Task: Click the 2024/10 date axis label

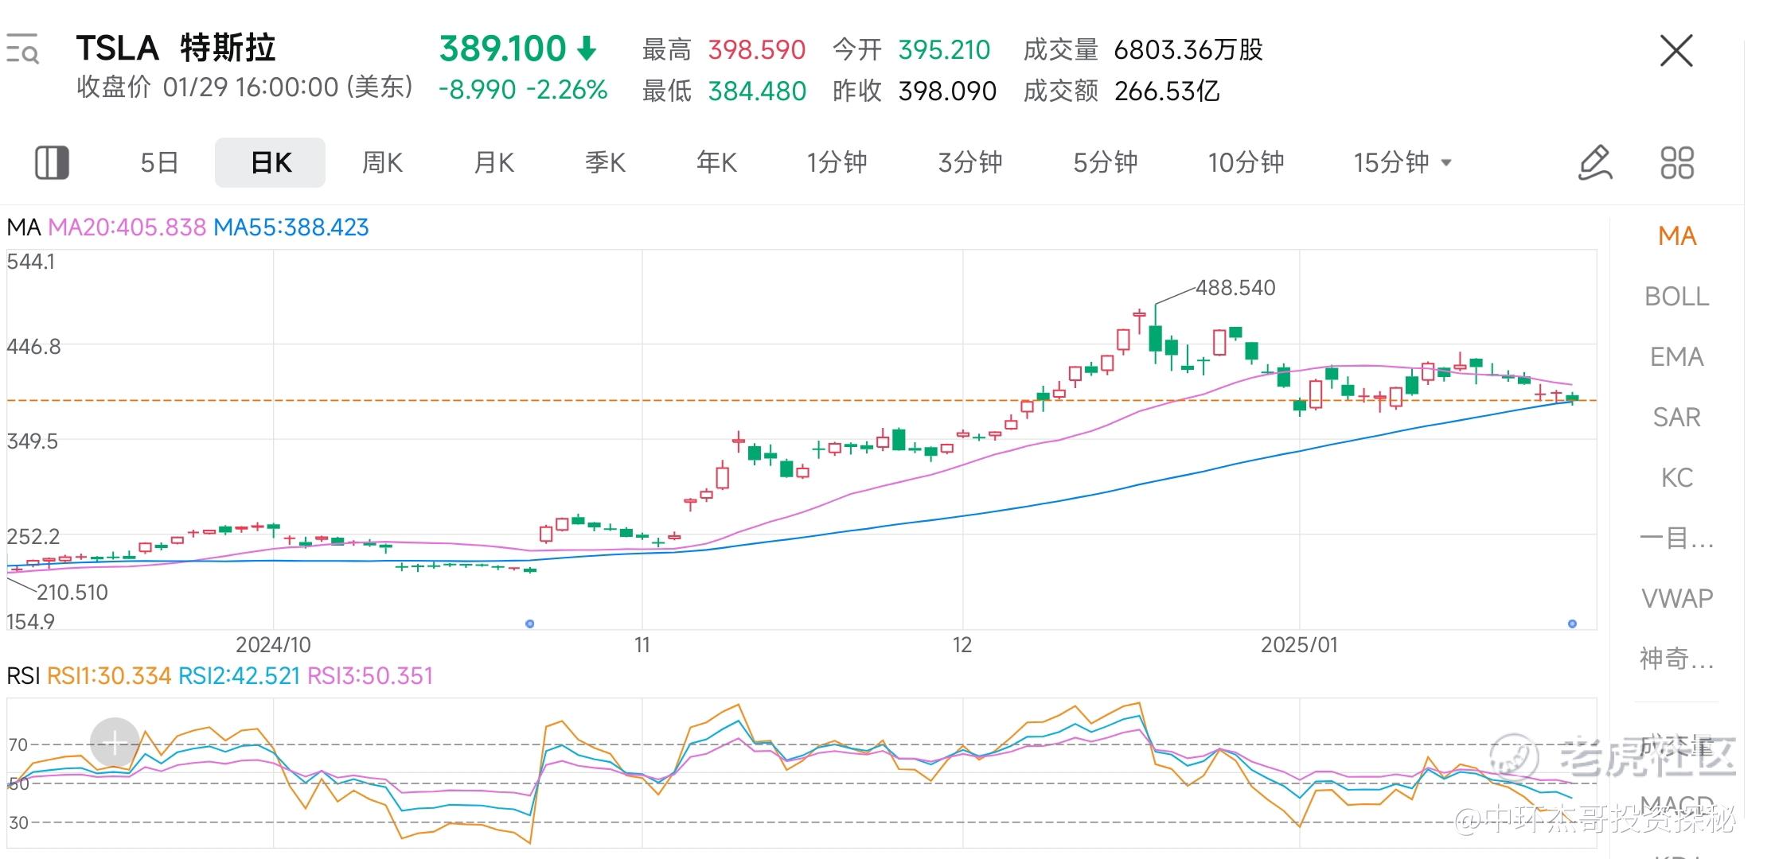Action: 273,645
